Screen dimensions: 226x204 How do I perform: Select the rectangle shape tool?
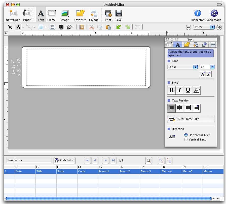point(41,27)
